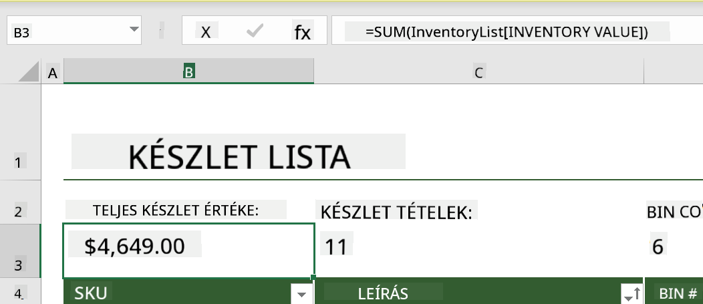Select column B header
This screenshot has height=304, width=703.
(x=188, y=71)
